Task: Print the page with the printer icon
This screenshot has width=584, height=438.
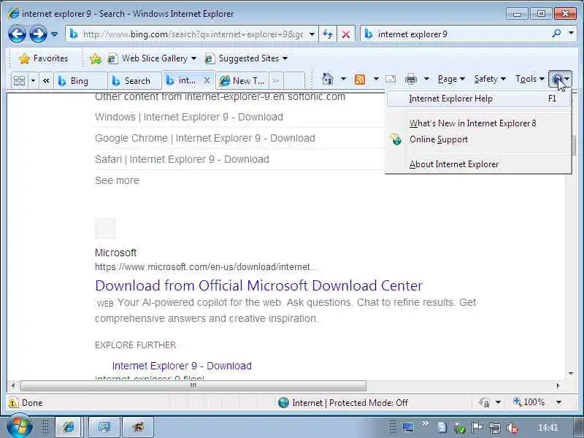Action: click(x=411, y=79)
